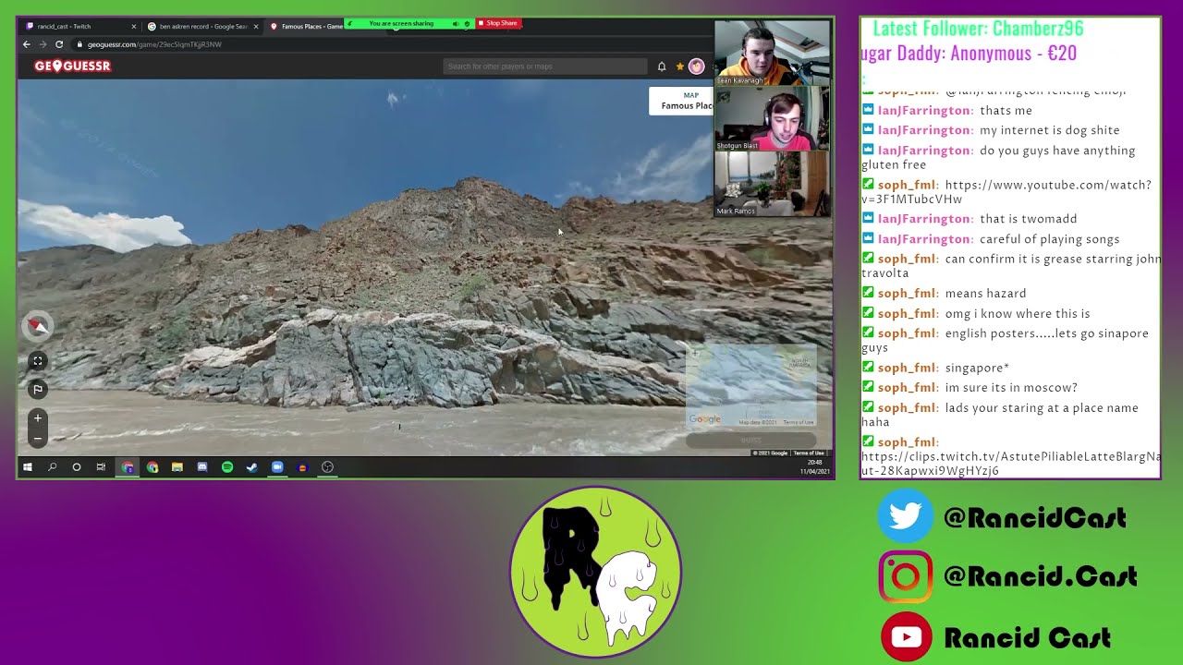Toggle fullscreen street view

pyautogui.click(x=38, y=361)
